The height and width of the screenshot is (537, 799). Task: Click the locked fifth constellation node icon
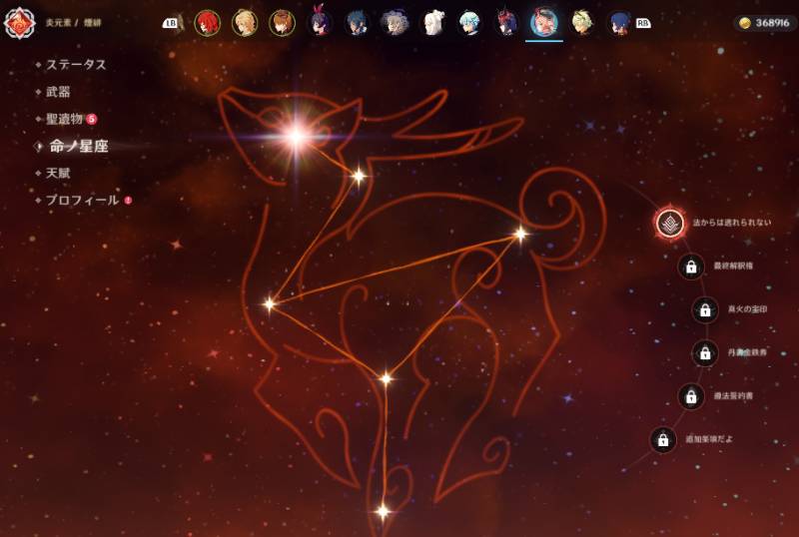pyautogui.click(x=691, y=396)
